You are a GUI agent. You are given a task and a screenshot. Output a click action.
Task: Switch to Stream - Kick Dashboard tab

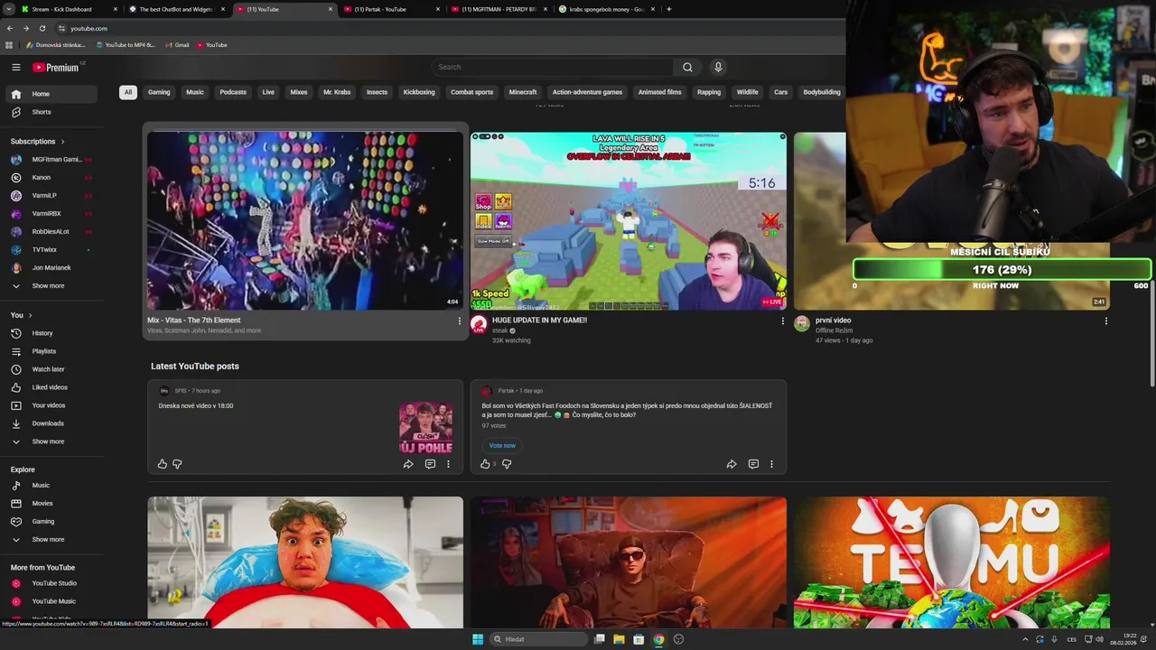coord(70,9)
